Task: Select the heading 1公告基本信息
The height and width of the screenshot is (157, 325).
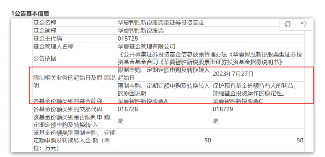Action: point(30,14)
